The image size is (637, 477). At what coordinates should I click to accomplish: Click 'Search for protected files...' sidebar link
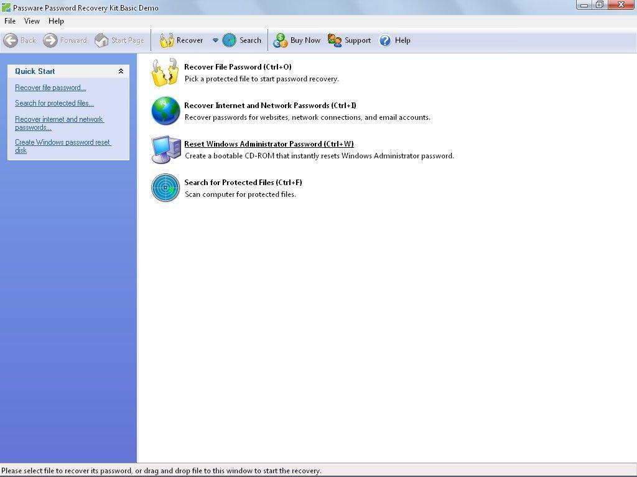tap(55, 103)
